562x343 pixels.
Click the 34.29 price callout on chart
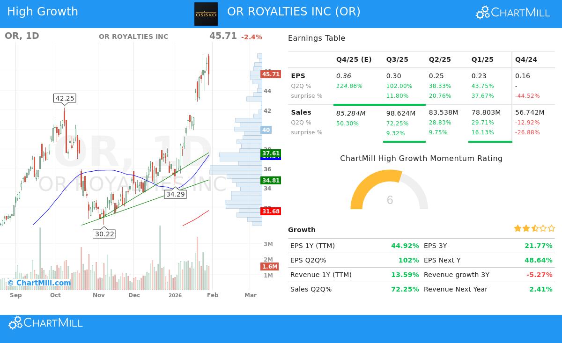tap(175, 194)
